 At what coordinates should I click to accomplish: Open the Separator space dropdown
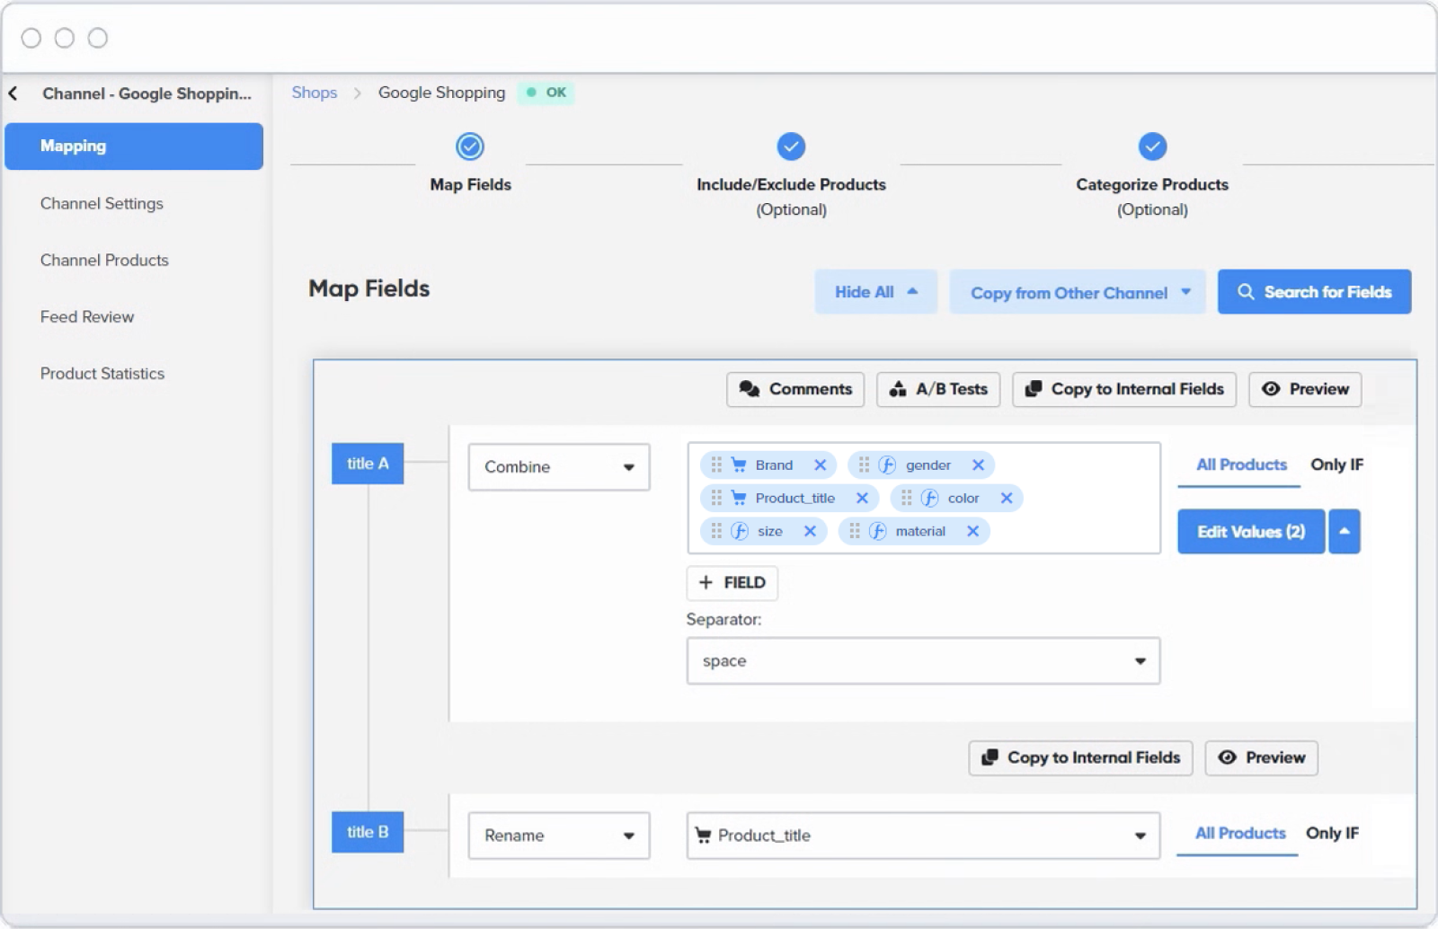coord(922,661)
